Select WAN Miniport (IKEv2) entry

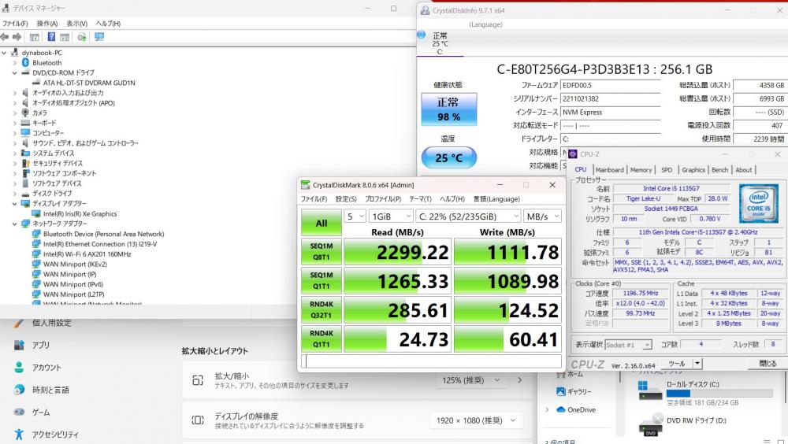(75, 264)
